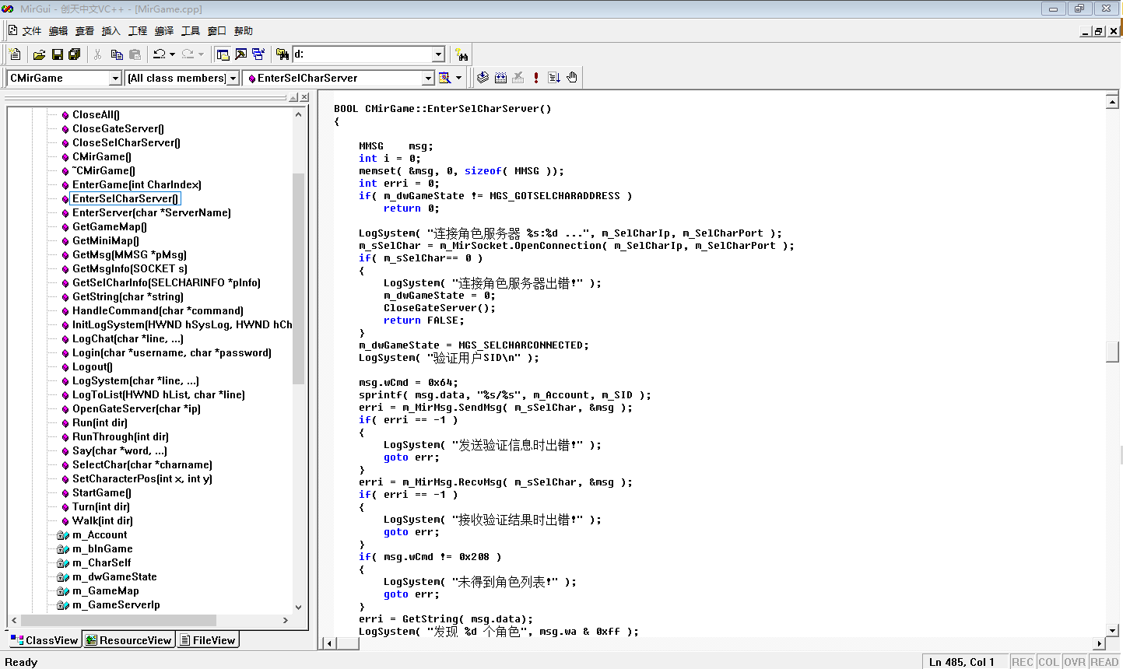Open the Redo history dropdown arrow
Viewport: 1123px width, 669px height.
[201, 54]
